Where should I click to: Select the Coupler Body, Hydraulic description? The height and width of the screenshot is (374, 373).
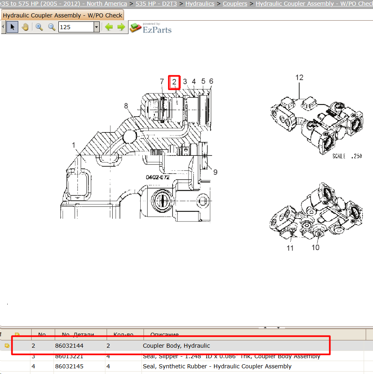176,346
